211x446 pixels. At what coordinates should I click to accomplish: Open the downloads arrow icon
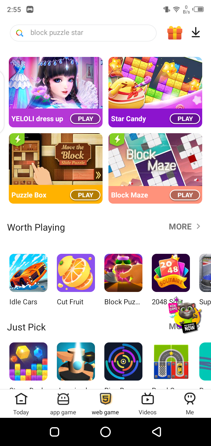[x=196, y=33]
